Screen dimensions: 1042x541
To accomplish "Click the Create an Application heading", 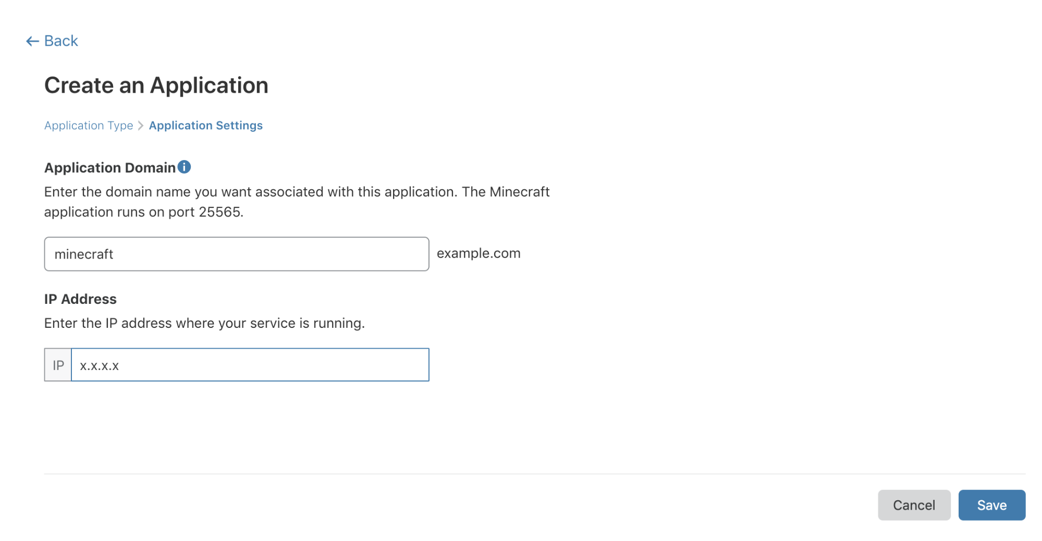I will tap(156, 85).
